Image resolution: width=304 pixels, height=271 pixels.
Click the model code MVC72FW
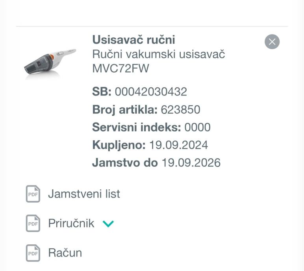120,69
